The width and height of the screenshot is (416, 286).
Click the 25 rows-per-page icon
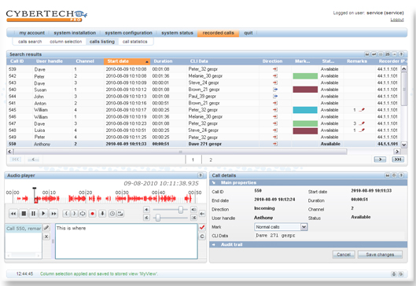pos(388,54)
